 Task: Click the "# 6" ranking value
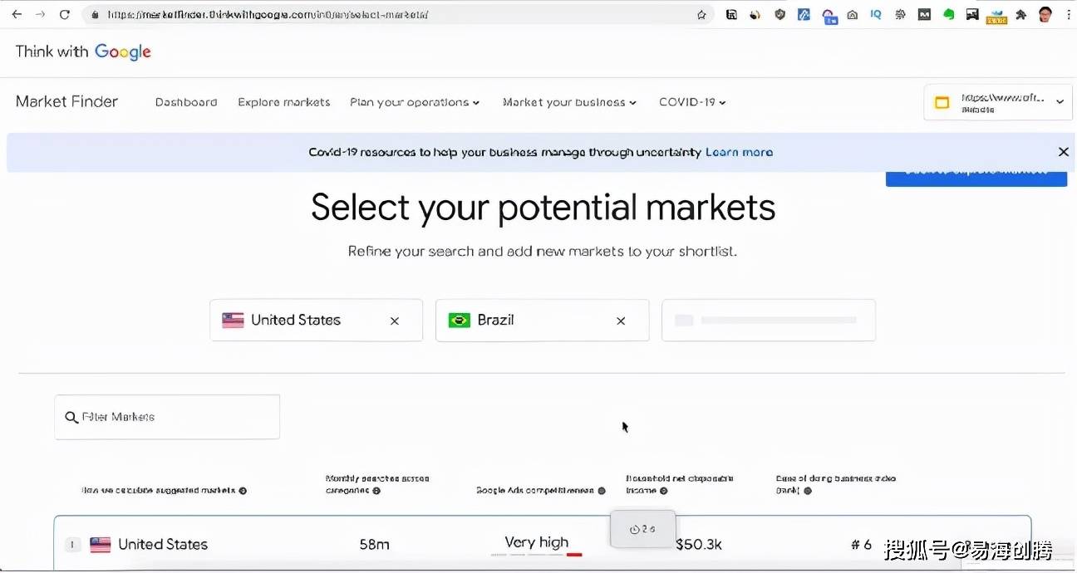coord(862,545)
